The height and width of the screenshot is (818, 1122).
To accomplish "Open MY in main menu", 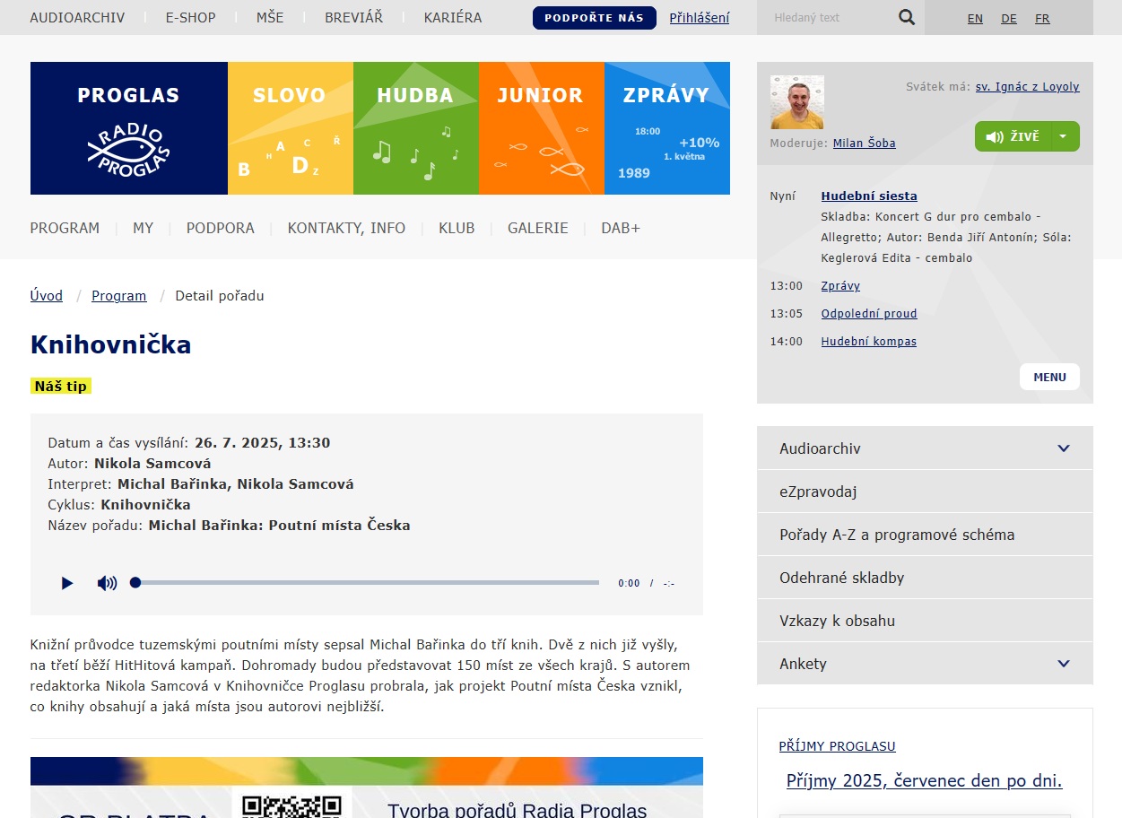I will [143, 228].
